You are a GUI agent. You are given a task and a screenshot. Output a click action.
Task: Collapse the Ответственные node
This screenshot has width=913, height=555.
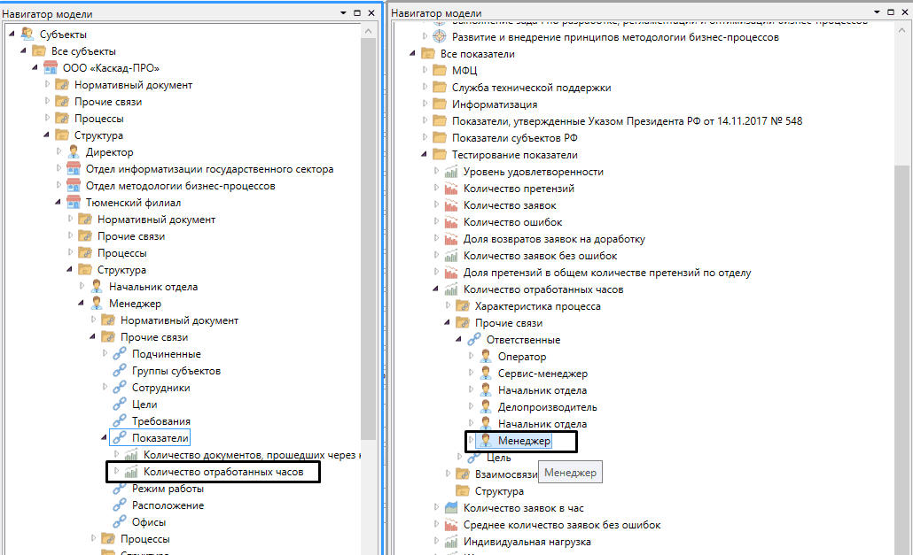[459, 339]
